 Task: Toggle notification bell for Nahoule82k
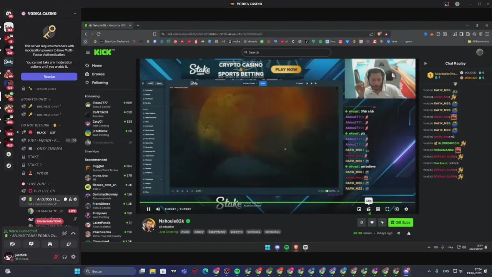click(361, 222)
